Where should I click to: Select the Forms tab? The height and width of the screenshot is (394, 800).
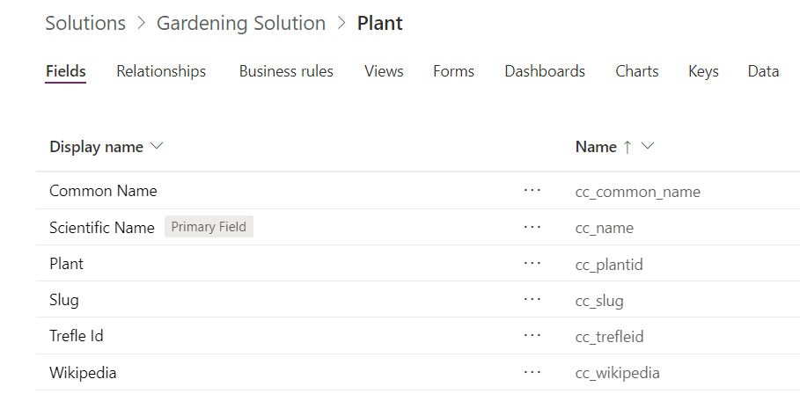pos(453,71)
